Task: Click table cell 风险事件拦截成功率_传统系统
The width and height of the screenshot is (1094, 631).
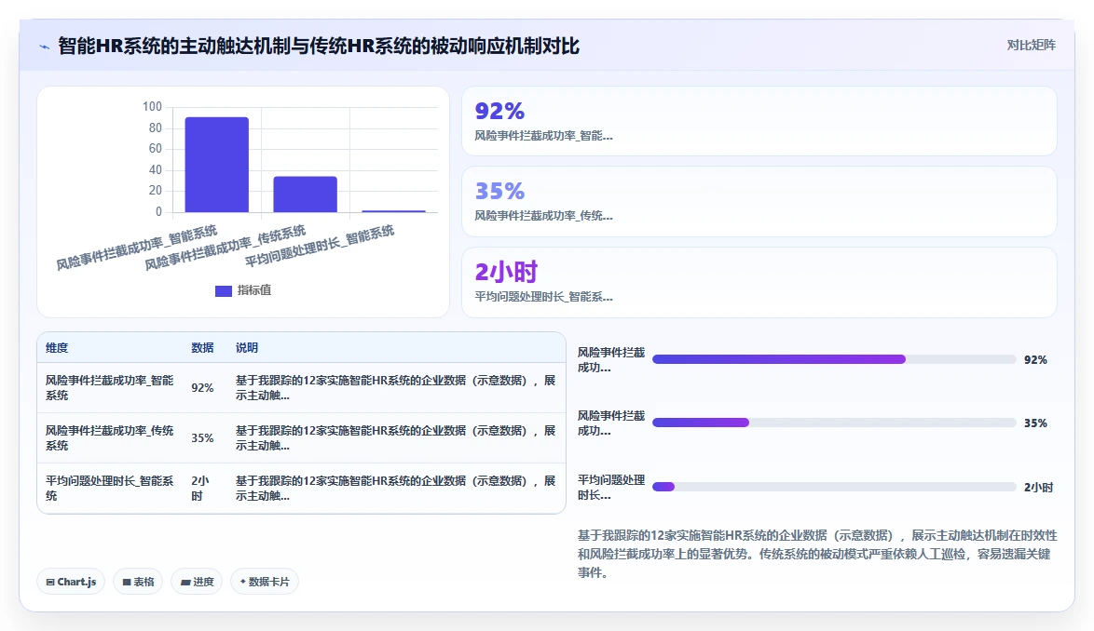Action: coord(110,438)
